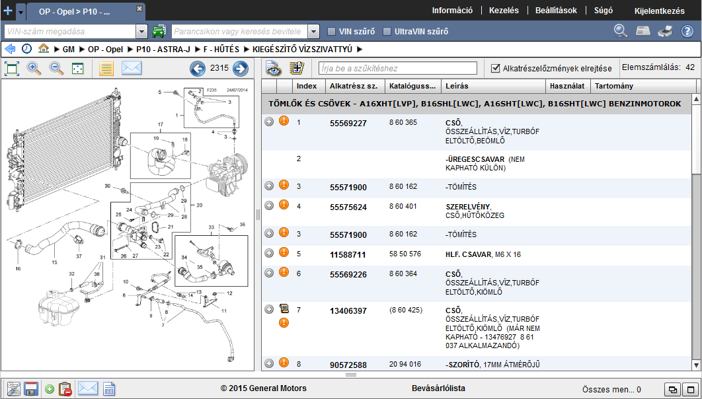Enable the UltraVIN szűrő checkbox
The image size is (702, 399).
pyautogui.click(x=387, y=31)
